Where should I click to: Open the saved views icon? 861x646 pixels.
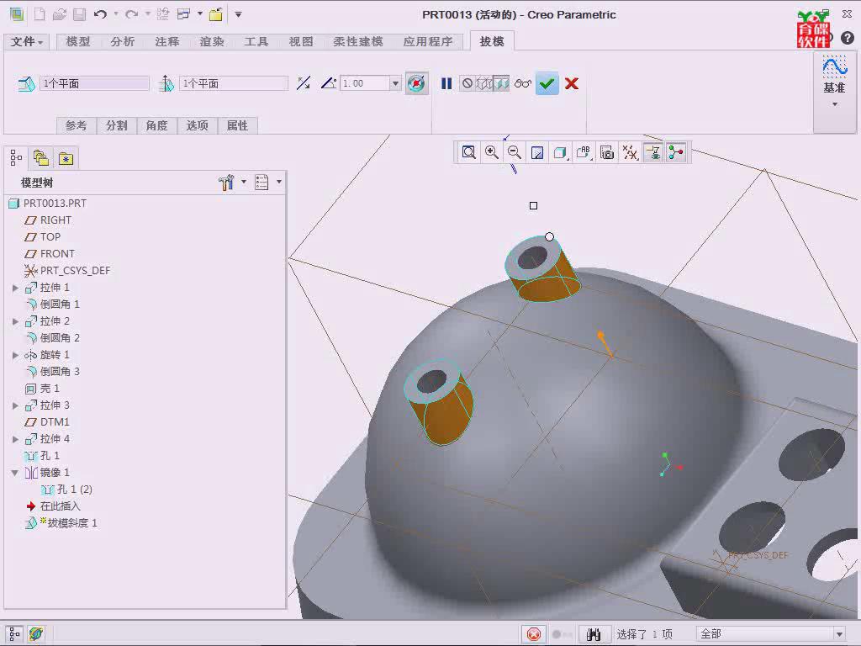coord(584,152)
